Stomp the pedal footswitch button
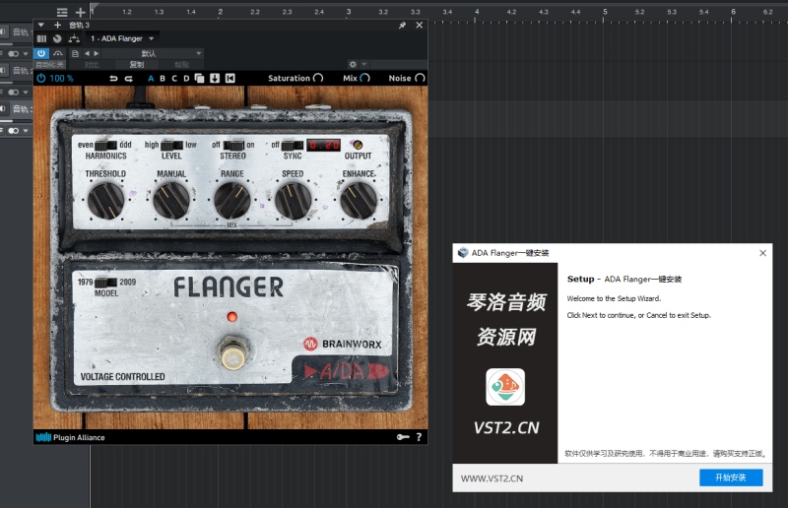This screenshot has width=788, height=508. pos(232,356)
